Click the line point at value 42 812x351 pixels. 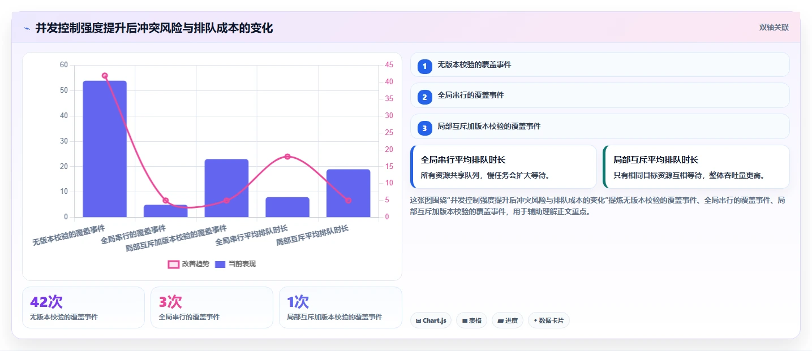click(105, 76)
